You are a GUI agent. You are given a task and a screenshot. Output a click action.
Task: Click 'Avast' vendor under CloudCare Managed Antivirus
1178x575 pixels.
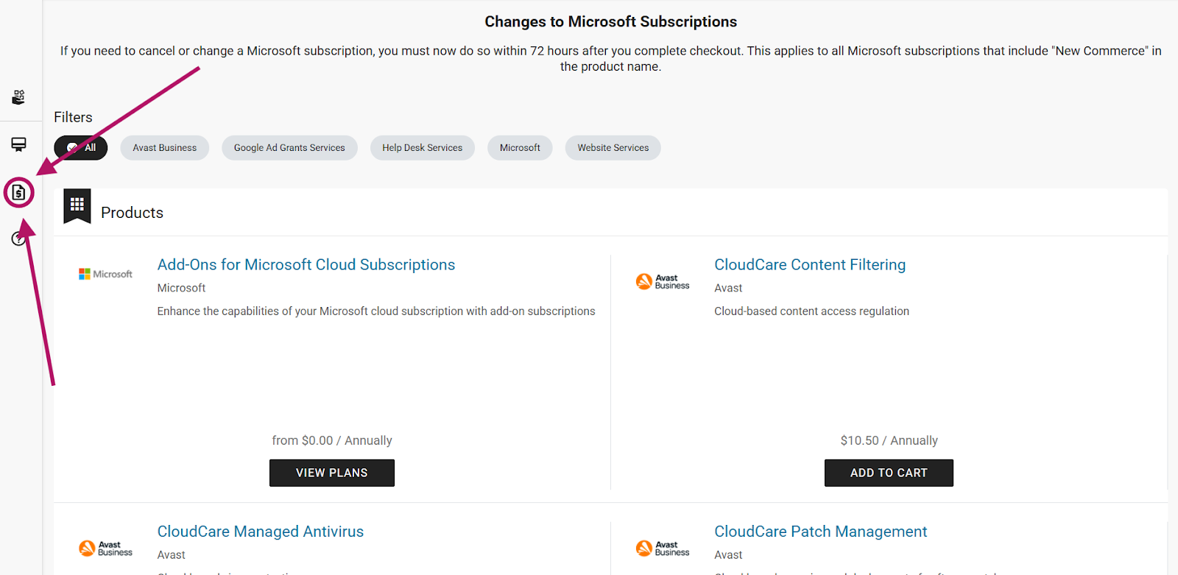pyautogui.click(x=172, y=555)
